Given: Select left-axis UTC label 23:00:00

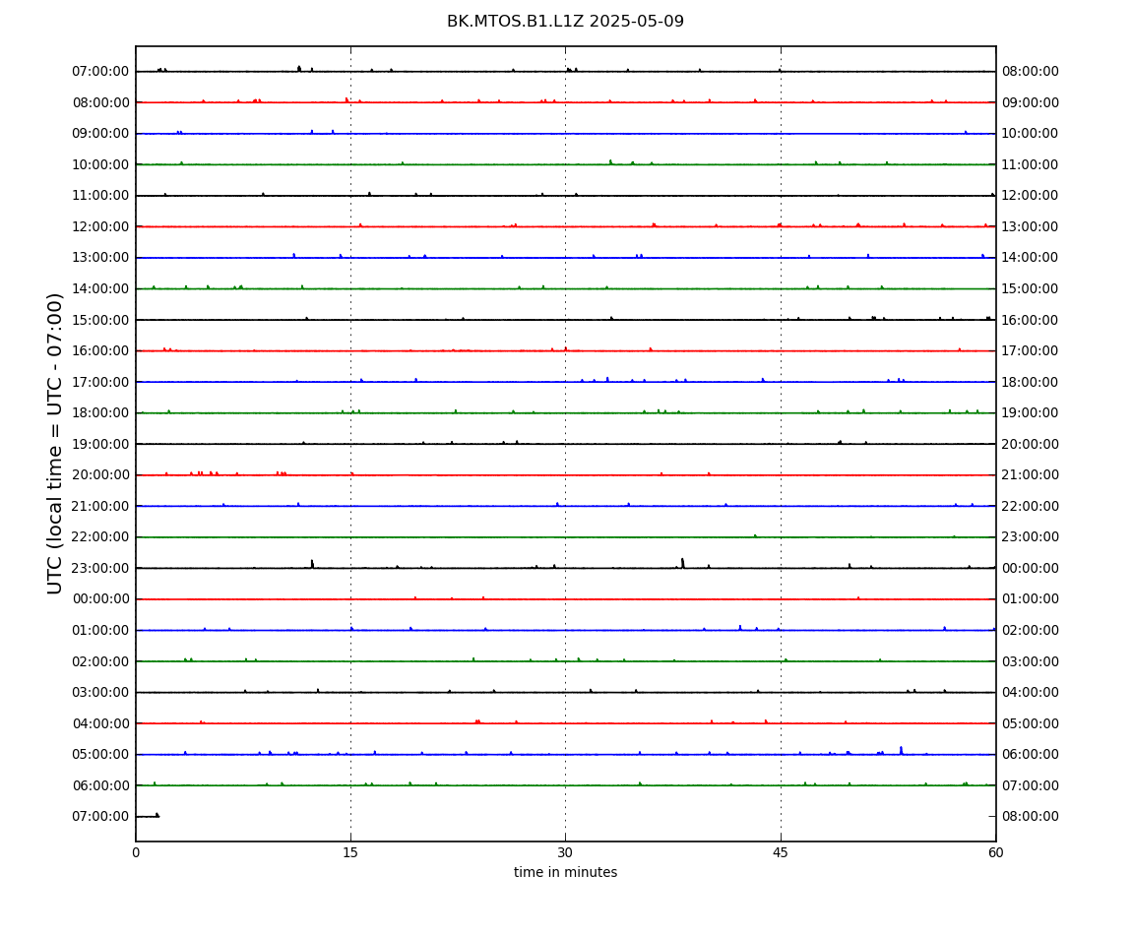Looking at the screenshot, I should 100,568.
